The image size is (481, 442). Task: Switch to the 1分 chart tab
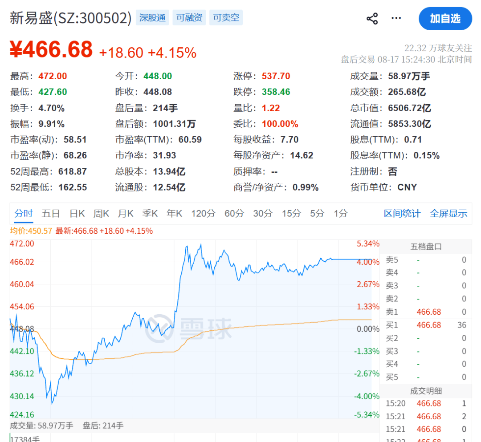coord(341,213)
